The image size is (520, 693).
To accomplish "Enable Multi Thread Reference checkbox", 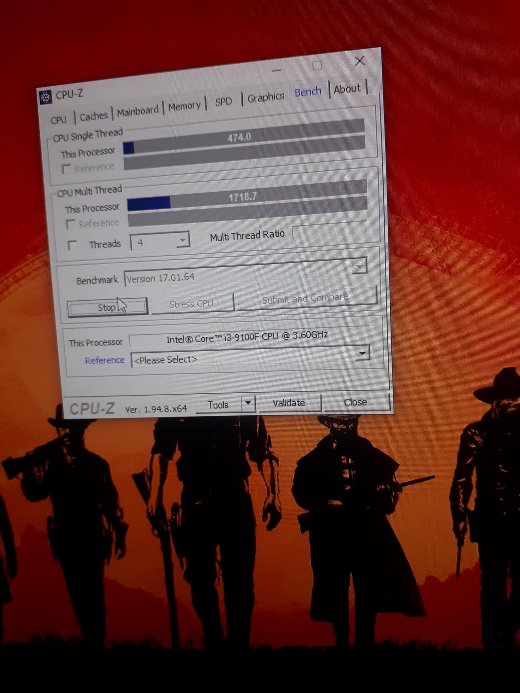I will pyautogui.click(x=70, y=224).
